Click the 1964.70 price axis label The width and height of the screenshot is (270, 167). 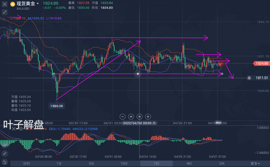click(263, 22)
